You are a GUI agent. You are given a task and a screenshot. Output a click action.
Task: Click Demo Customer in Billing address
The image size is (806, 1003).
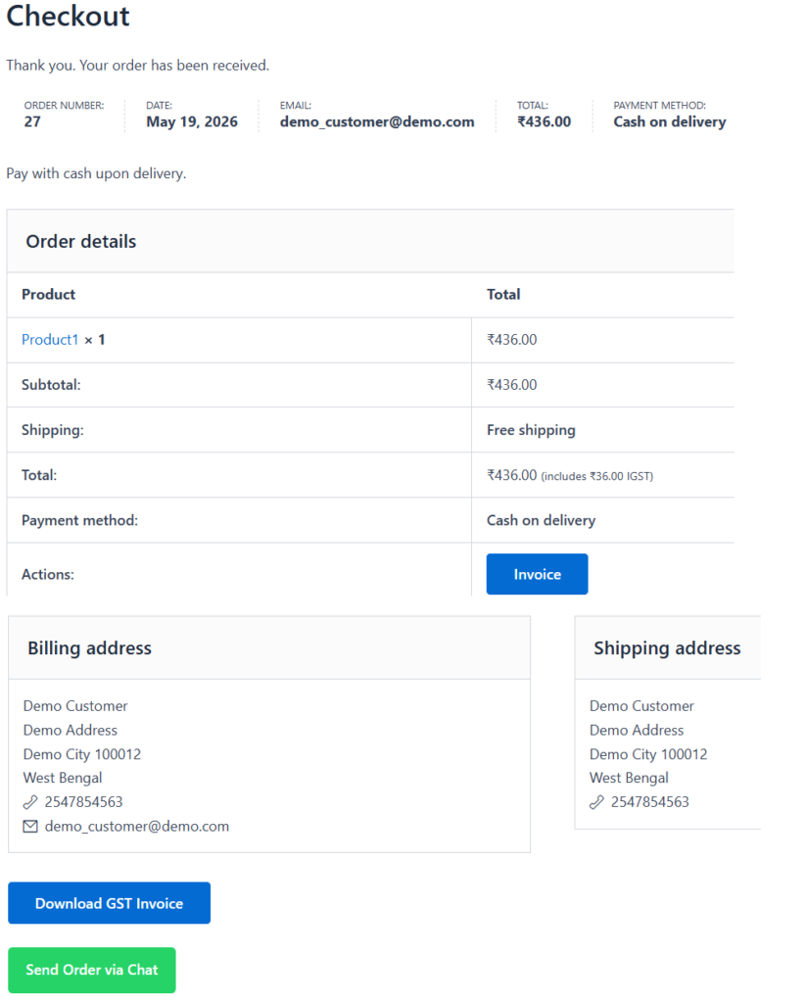(x=75, y=706)
